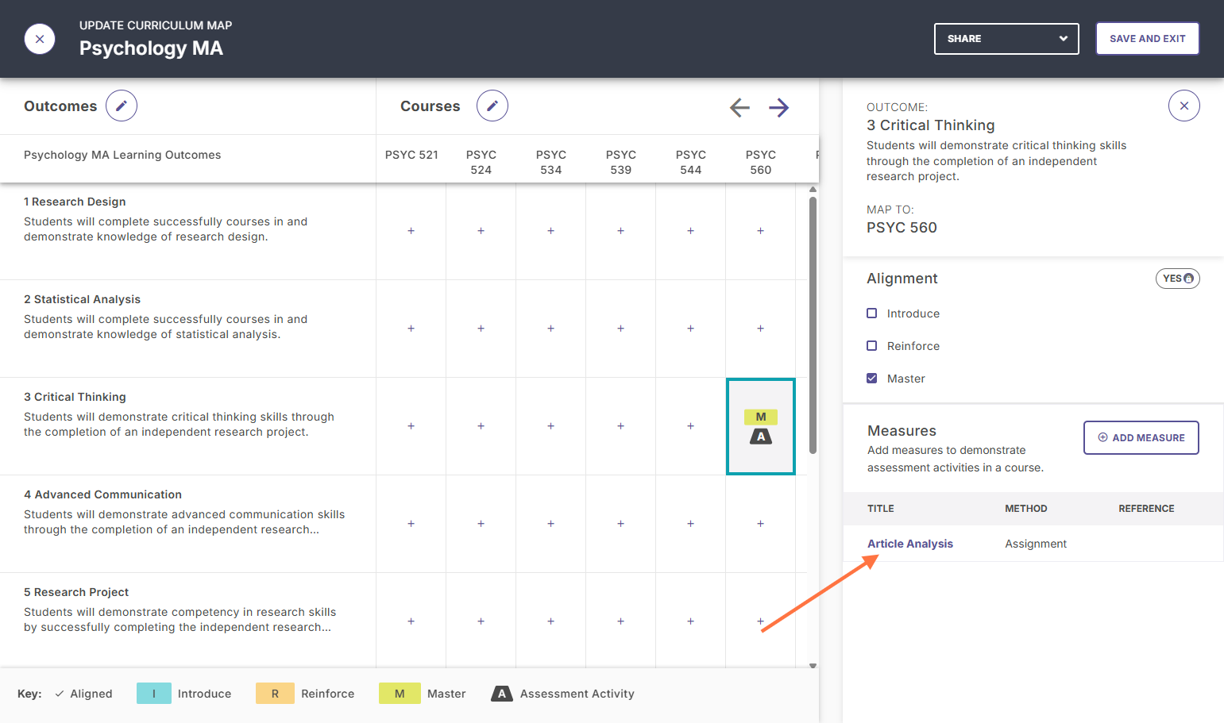Add alignment for Critical Thinking in PSYC 521

(x=411, y=426)
